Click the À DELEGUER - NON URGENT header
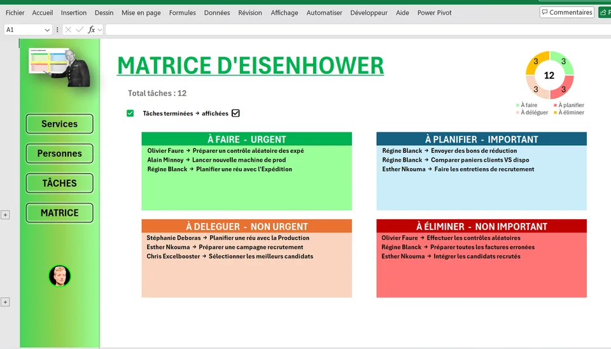 247,226
